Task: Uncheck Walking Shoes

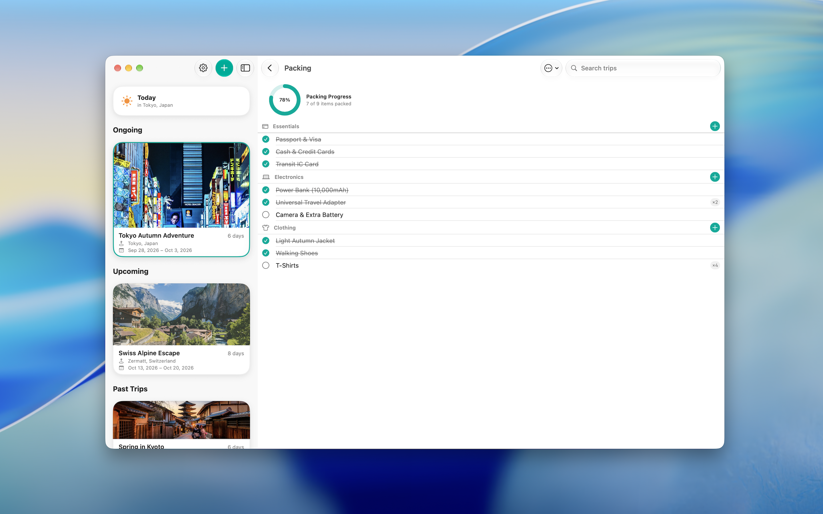Action: coord(266,253)
